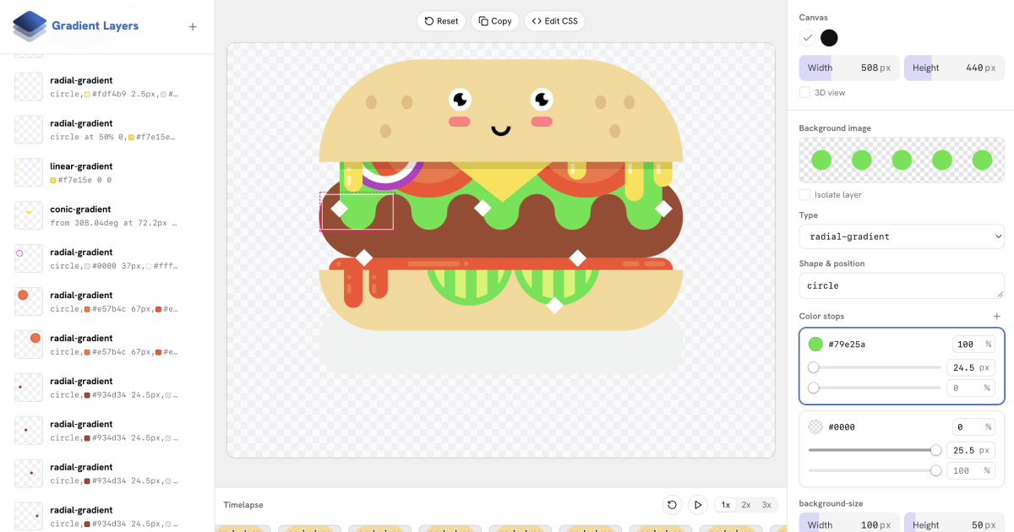Open the Edit CSS editor
The height and width of the screenshot is (532, 1014).
pyautogui.click(x=554, y=21)
